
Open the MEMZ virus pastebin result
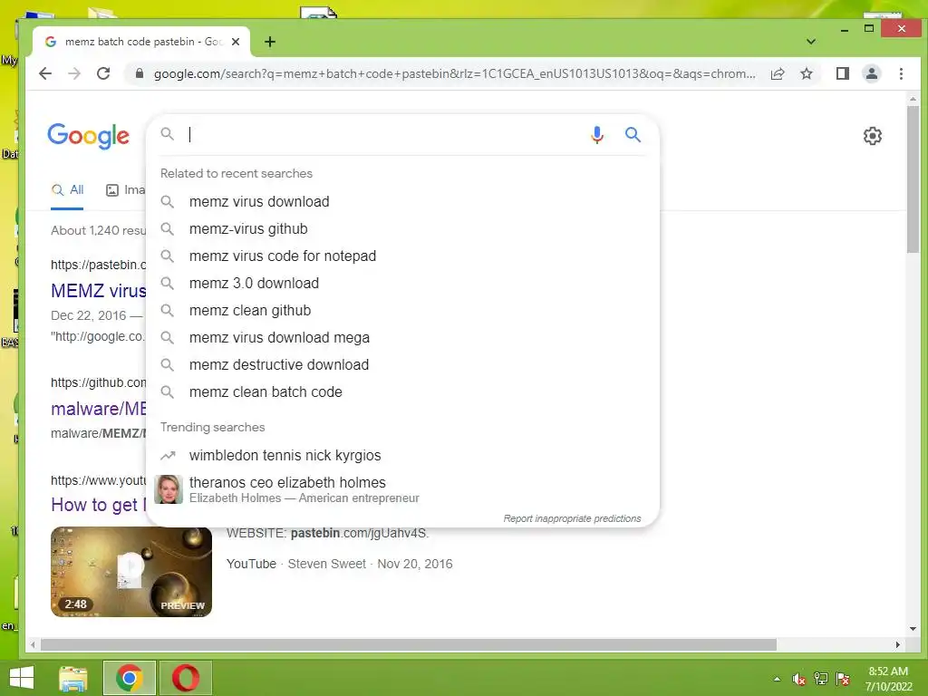pos(98,291)
